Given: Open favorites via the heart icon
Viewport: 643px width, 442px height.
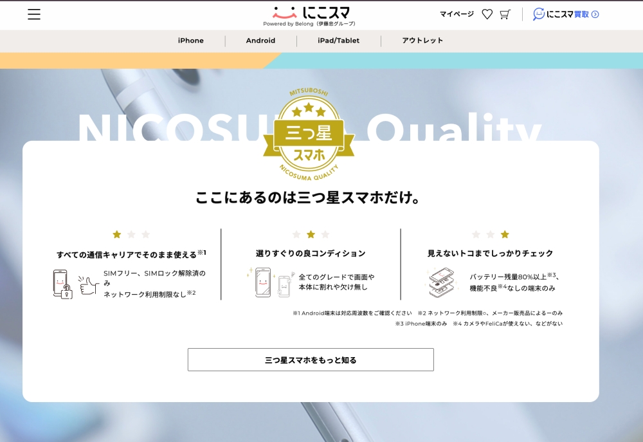Looking at the screenshot, I should (x=487, y=14).
